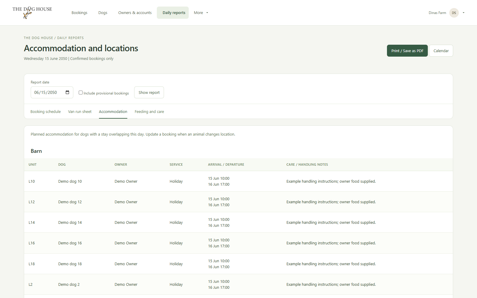This screenshot has width=477, height=298.
Task: Open Owners & accounts menu item
Action: [135, 13]
